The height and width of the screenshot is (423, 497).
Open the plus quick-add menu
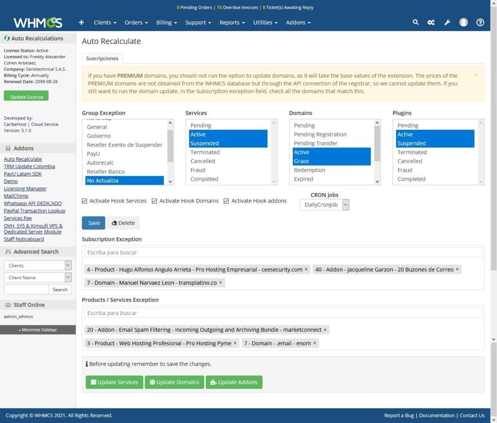click(82, 22)
